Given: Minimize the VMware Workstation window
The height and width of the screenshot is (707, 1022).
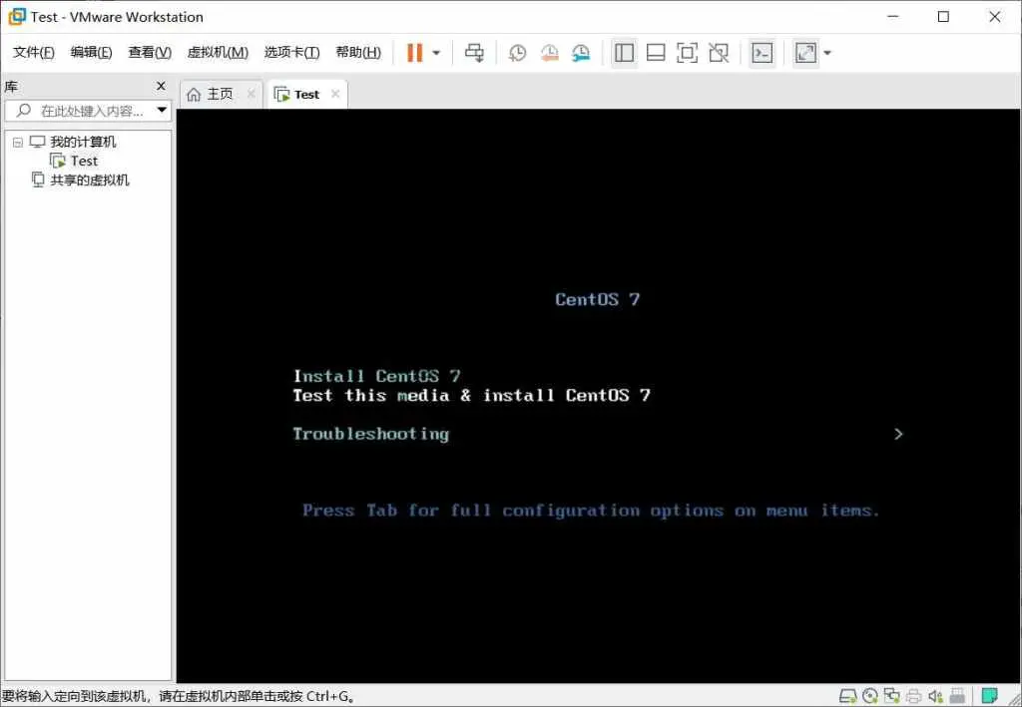Looking at the screenshot, I should [x=893, y=17].
